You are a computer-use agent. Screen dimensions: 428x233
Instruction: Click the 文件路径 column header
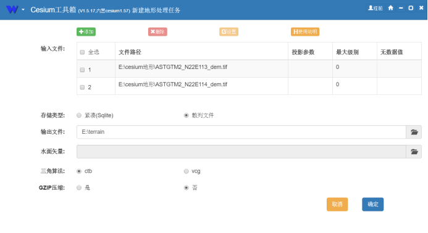[x=201, y=51]
